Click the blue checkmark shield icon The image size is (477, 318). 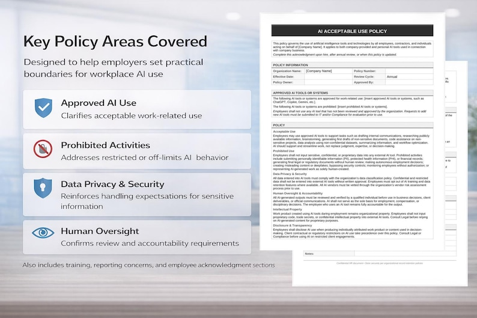click(x=43, y=108)
